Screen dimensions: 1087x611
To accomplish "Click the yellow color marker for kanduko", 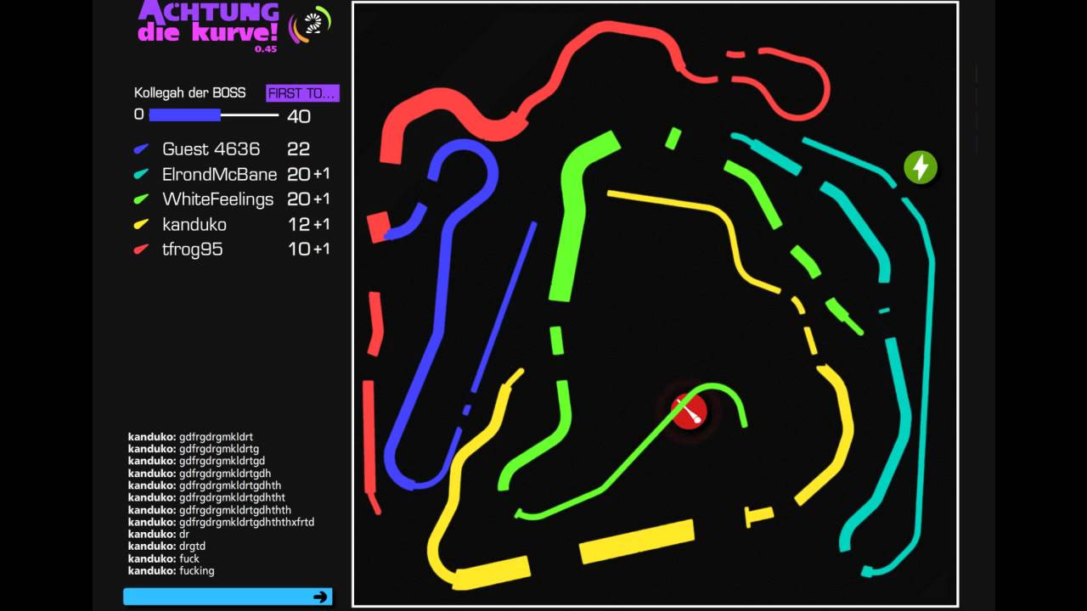I will [x=141, y=225].
